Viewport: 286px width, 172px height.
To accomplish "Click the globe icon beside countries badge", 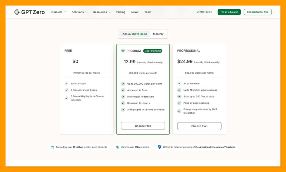I will click(x=118, y=147).
